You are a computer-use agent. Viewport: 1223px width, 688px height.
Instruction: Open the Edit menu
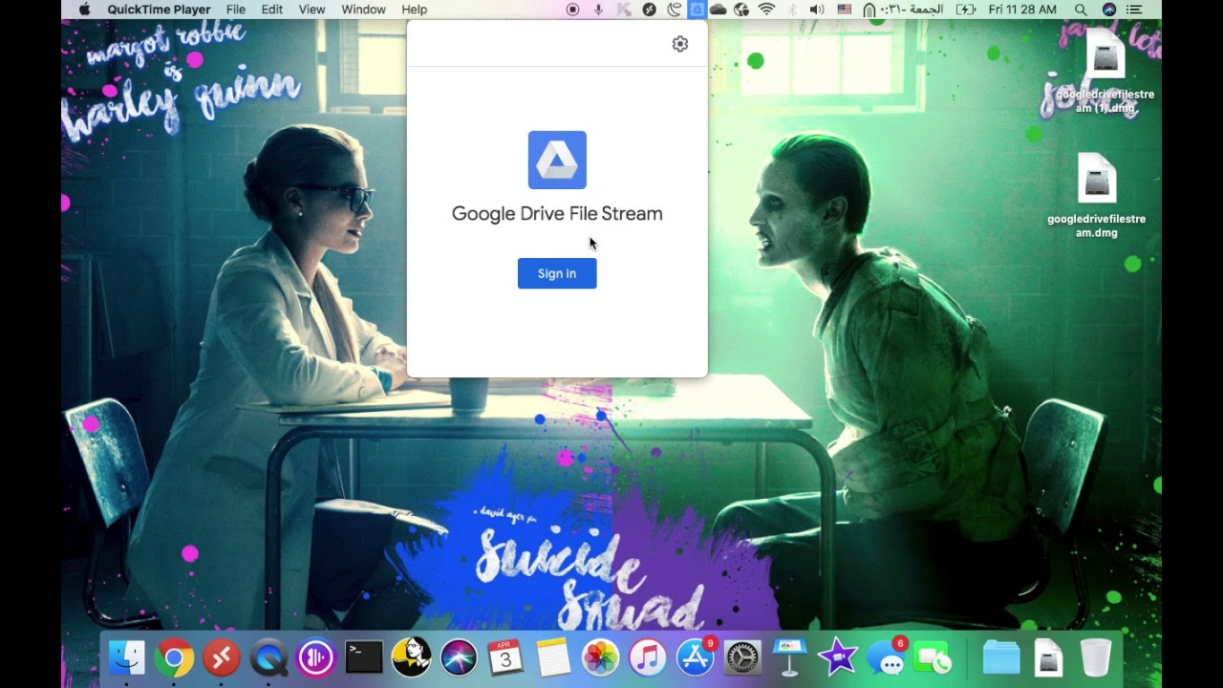click(272, 10)
